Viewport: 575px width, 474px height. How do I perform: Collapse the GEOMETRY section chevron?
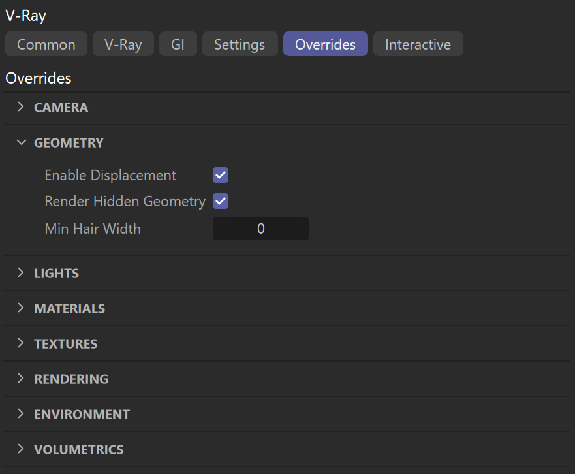click(x=22, y=142)
